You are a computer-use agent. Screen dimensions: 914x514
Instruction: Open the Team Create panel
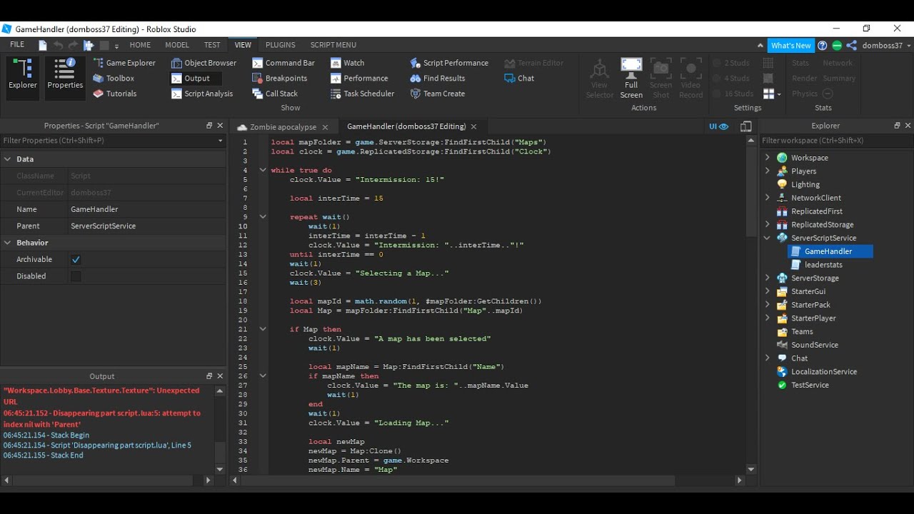click(x=438, y=94)
